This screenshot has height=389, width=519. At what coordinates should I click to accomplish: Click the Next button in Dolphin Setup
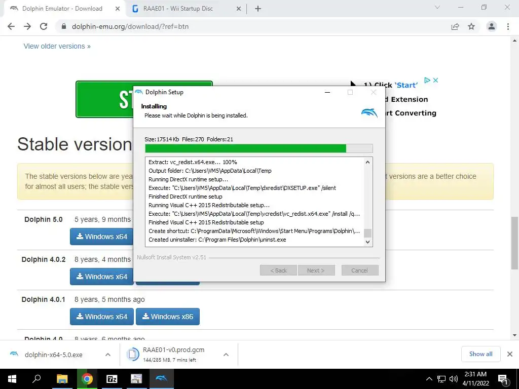pyautogui.click(x=316, y=270)
